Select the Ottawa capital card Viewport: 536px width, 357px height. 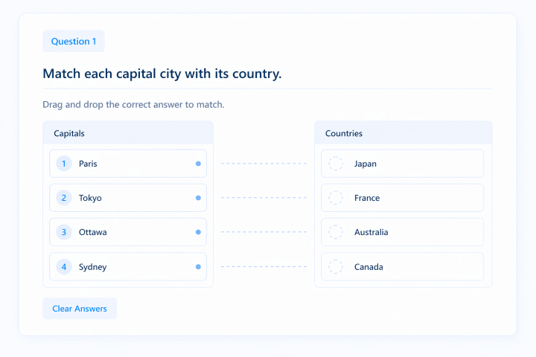[128, 232]
